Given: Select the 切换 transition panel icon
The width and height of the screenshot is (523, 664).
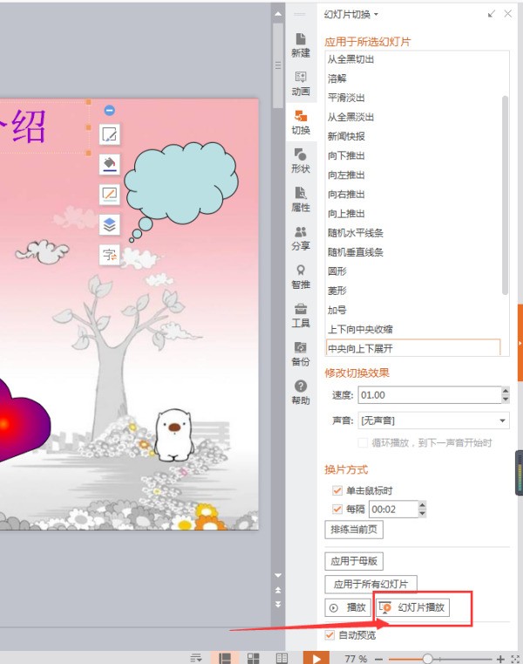Looking at the screenshot, I should tap(301, 122).
